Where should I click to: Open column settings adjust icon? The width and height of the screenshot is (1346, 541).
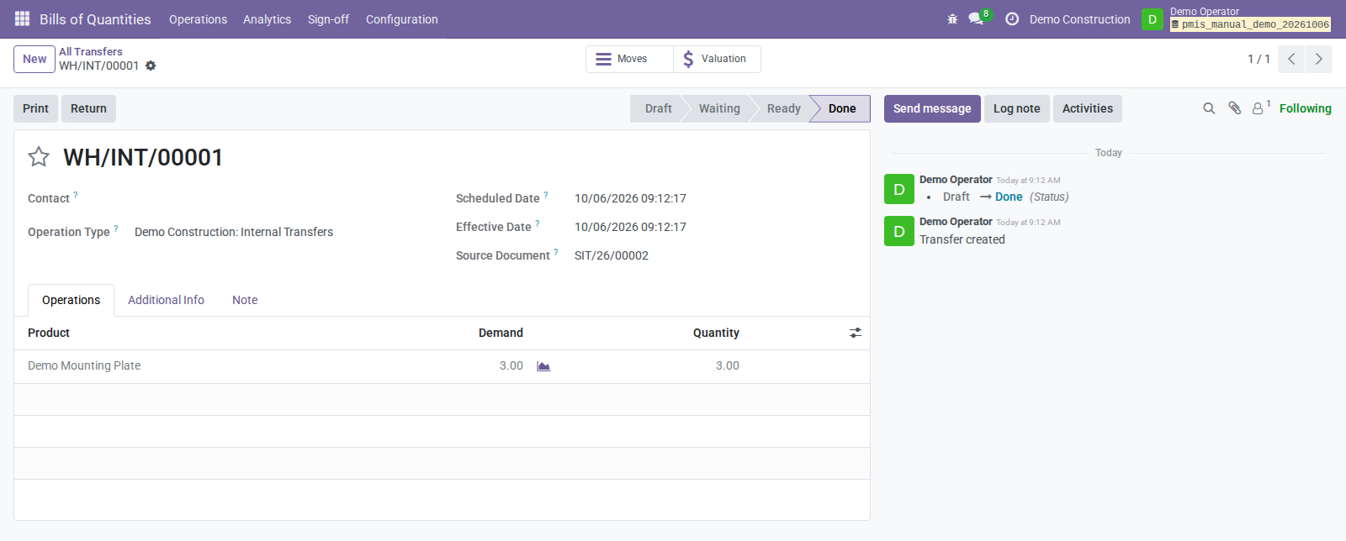tap(856, 333)
